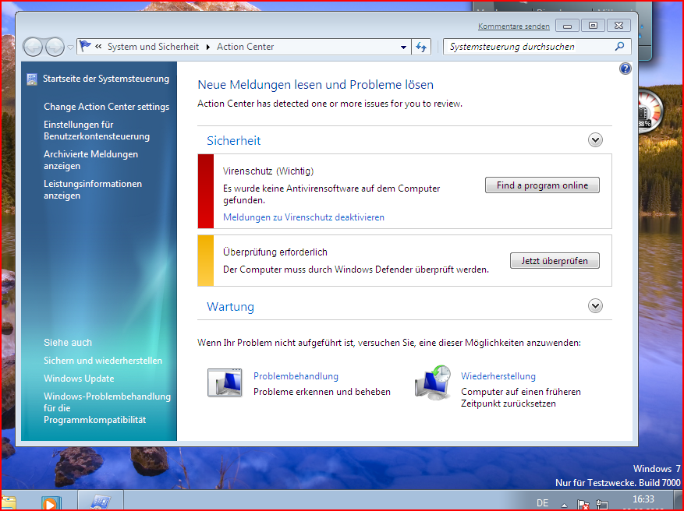
Task: Click the double chevron in the address bar
Action: pyautogui.click(x=98, y=46)
